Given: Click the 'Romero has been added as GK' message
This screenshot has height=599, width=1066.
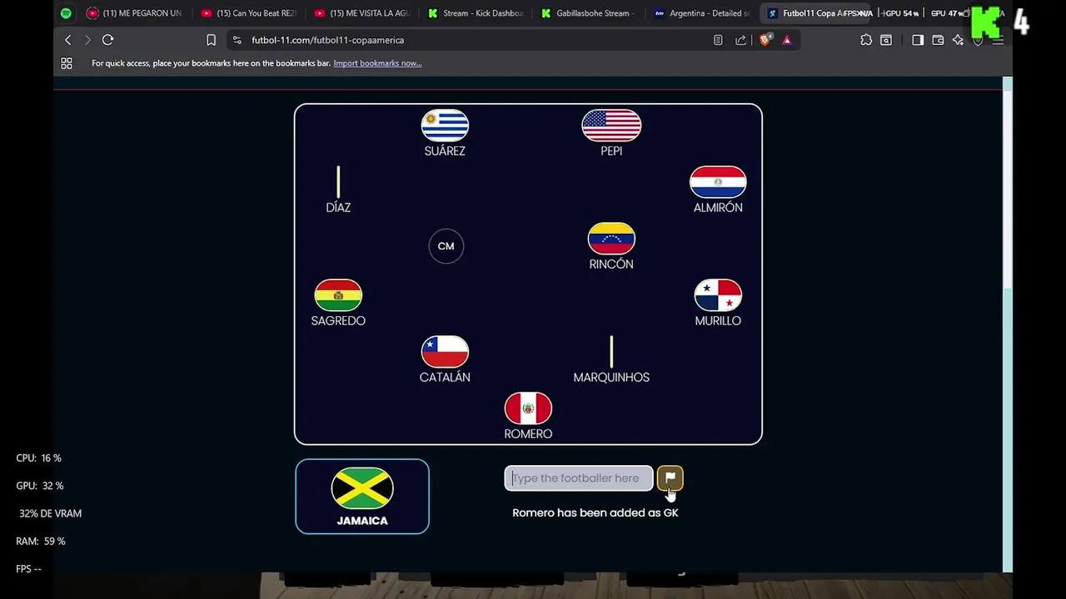Looking at the screenshot, I should coord(595,512).
